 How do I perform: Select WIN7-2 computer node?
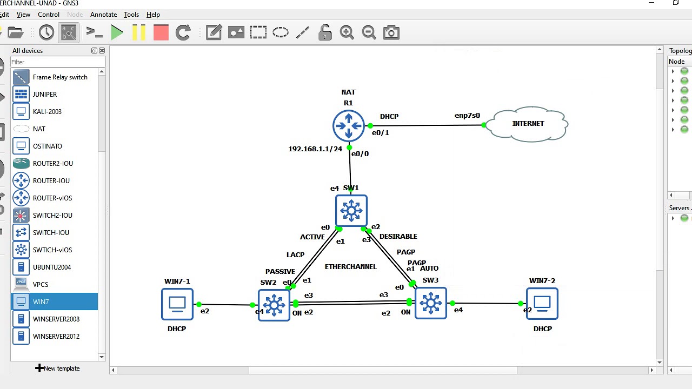[x=542, y=304]
